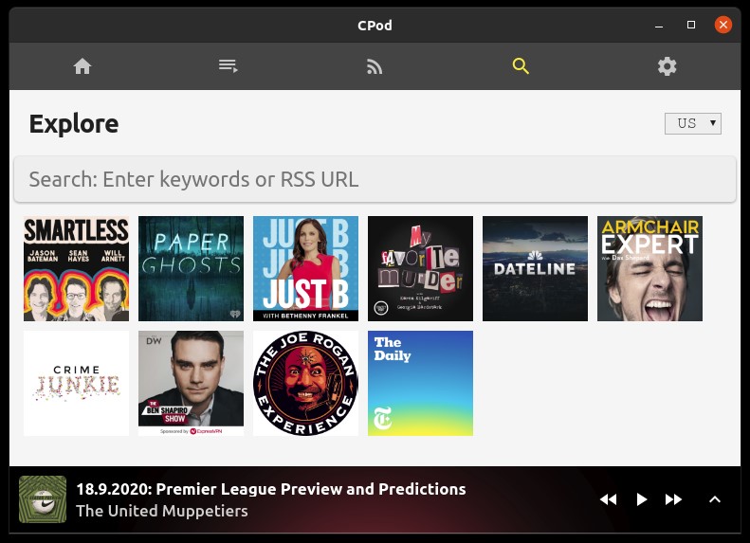The height and width of the screenshot is (543, 750).
Task: Open the Paper Ghosts podcast cover
Action: pos(191,268)
